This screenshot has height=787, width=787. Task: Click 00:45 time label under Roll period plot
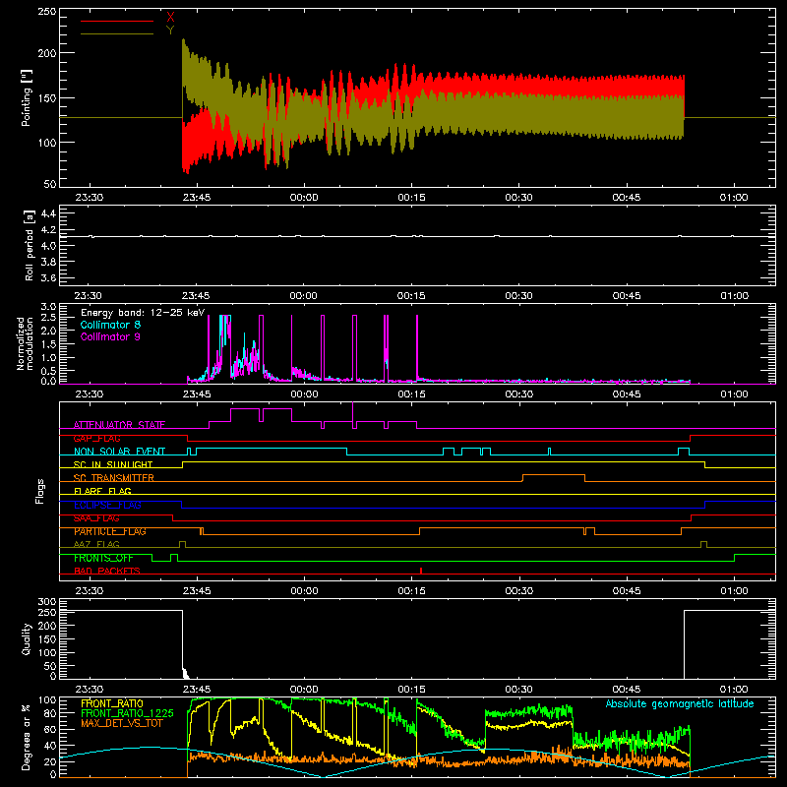click(x=627, y=296)
